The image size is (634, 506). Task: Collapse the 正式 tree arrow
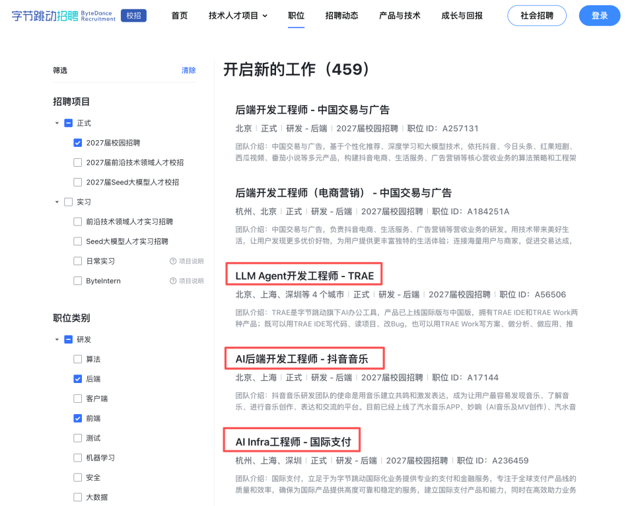57,123
